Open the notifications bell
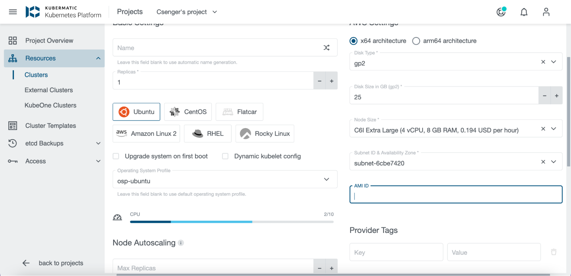The image size is (571, 276). (524, 12)
